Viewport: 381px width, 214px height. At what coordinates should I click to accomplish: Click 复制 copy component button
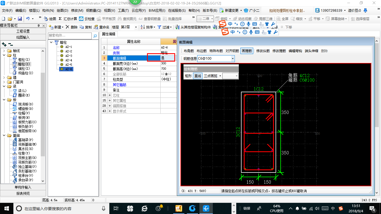(x=86, y=27)
